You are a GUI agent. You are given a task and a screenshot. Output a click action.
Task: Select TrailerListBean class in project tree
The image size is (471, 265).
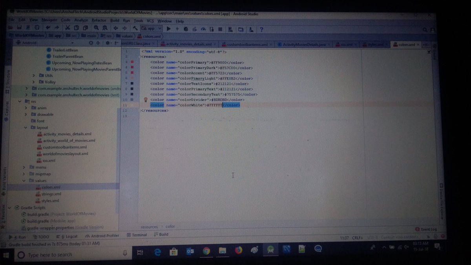[65, 50]
